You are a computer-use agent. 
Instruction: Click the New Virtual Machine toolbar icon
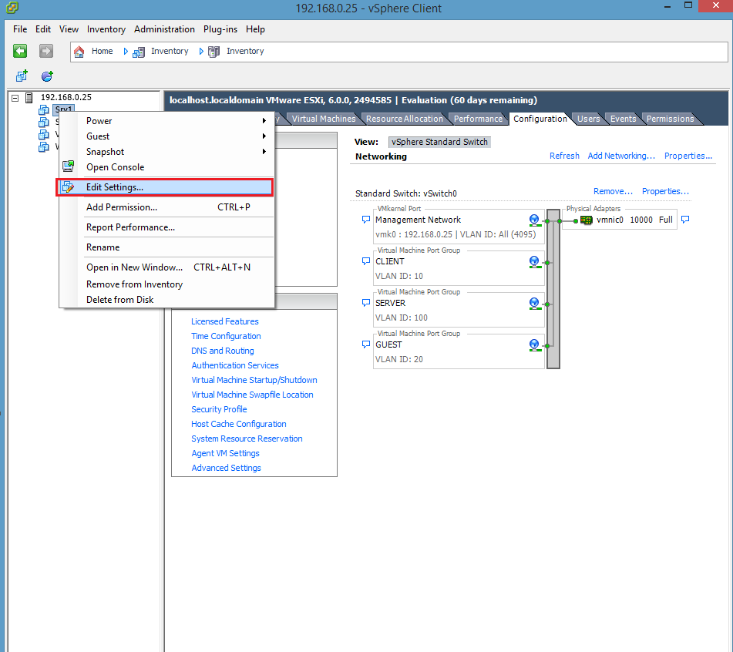tap(22, 76)
